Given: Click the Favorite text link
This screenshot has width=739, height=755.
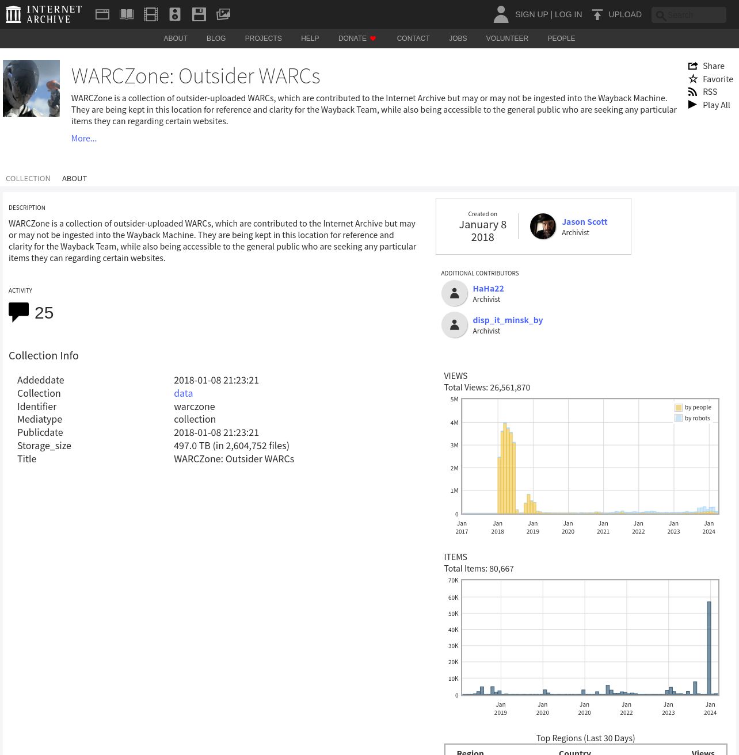Looking at the screenshot, I should [x=718, y=79].
